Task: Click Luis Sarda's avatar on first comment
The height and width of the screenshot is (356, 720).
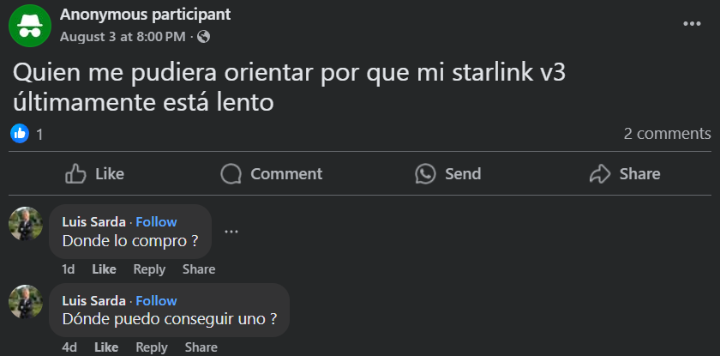Action: (x=26, y=224)
